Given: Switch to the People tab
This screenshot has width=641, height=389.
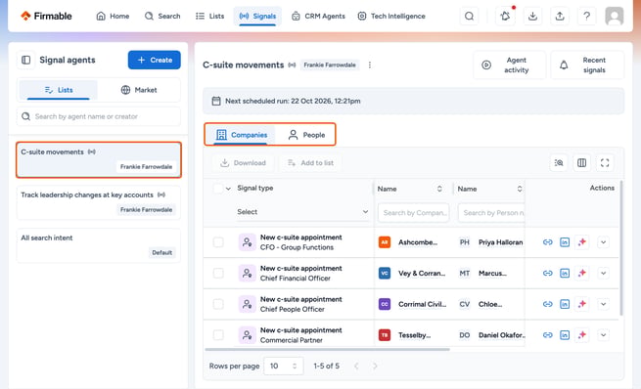Looking at the screenshot, I should click(306, 135).
